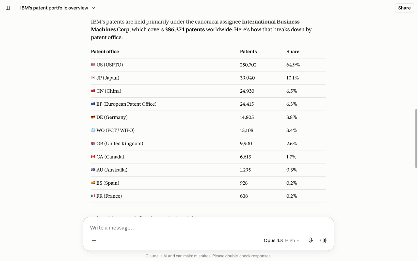Toggle the sidebar panel icon

(x=8, y=8)
